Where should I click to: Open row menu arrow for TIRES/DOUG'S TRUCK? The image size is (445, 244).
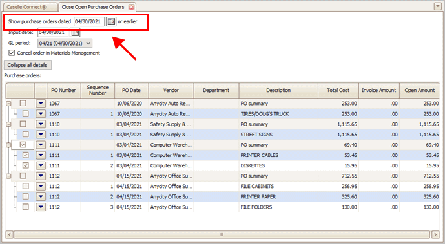[x=41, y=114]
